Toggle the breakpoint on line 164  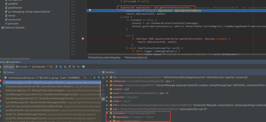point(83,39)
